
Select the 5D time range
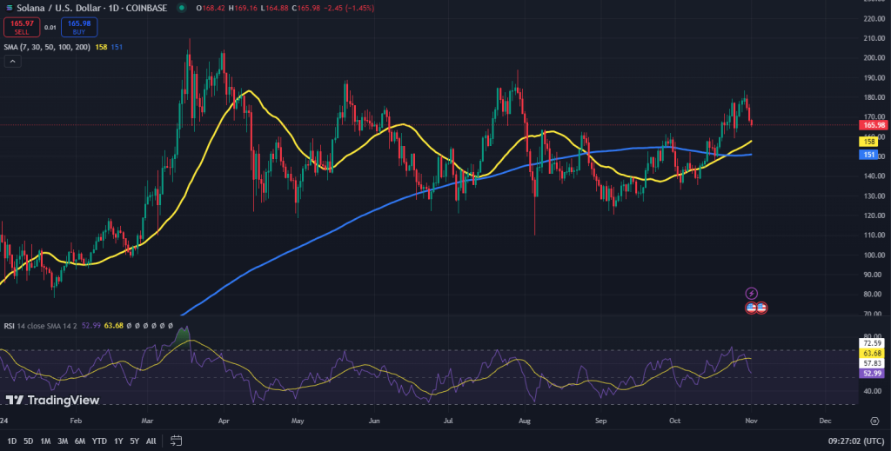click(x=29, y=441)
